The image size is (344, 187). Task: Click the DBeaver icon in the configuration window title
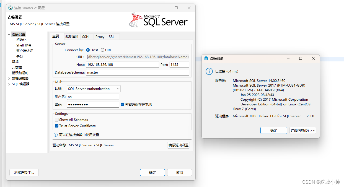point(11,8)
